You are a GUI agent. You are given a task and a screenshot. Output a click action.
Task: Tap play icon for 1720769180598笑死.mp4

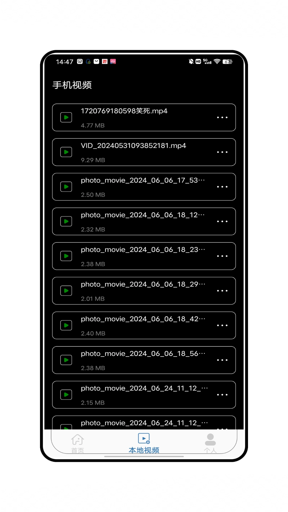coord(66,117)
